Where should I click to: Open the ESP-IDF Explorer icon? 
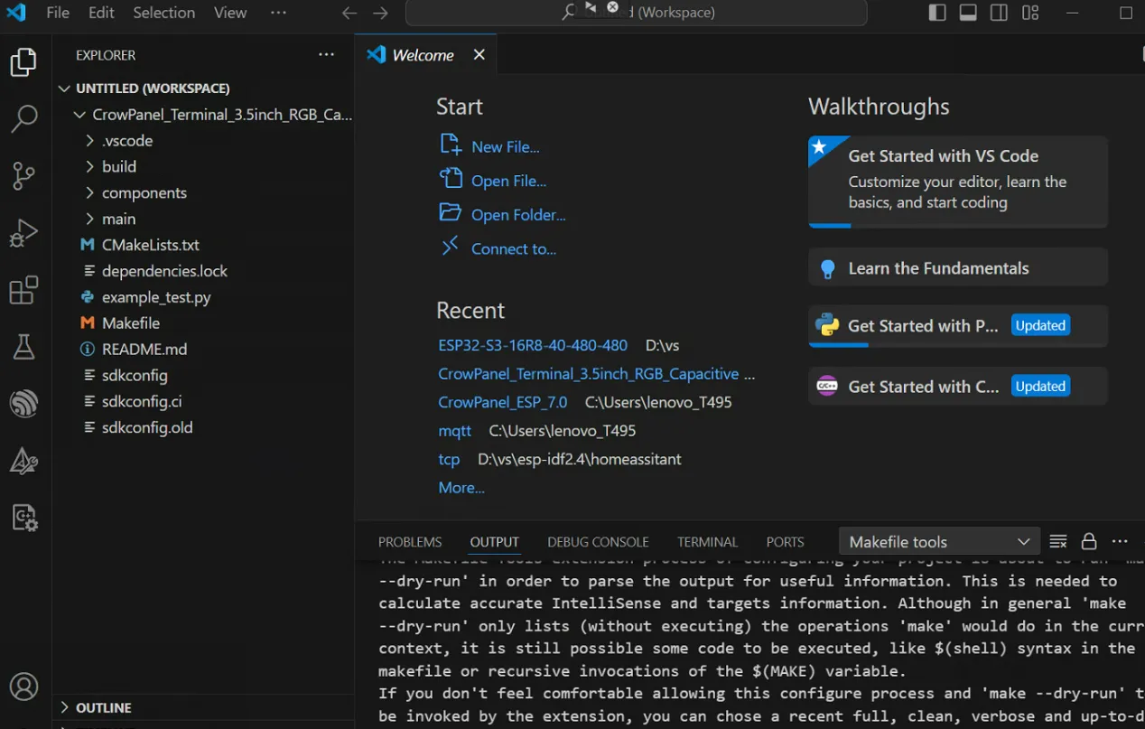pyautogui.click(x=24, y=404)
